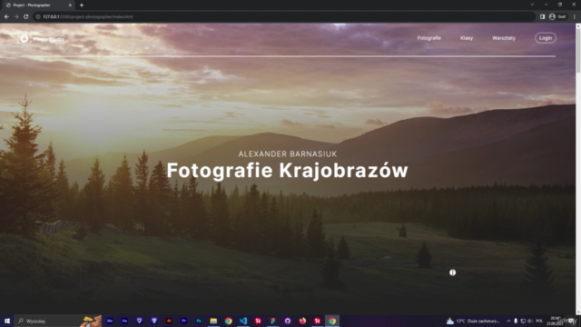Open Visual Studio Code from taskbar
The height and width of the screenshot is (327, 581).
[x=243, y=321]
